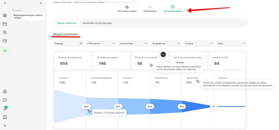
Task: Click the Визиты 2.4k funnel label
Action: 63,80
